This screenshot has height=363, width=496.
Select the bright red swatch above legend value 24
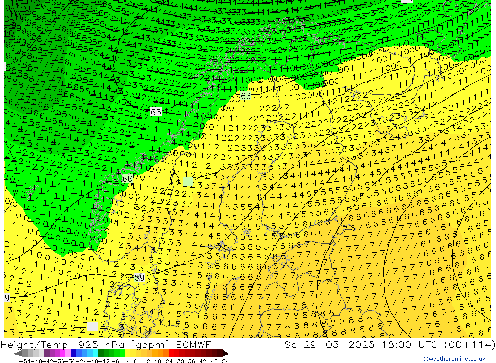point(171,353)
